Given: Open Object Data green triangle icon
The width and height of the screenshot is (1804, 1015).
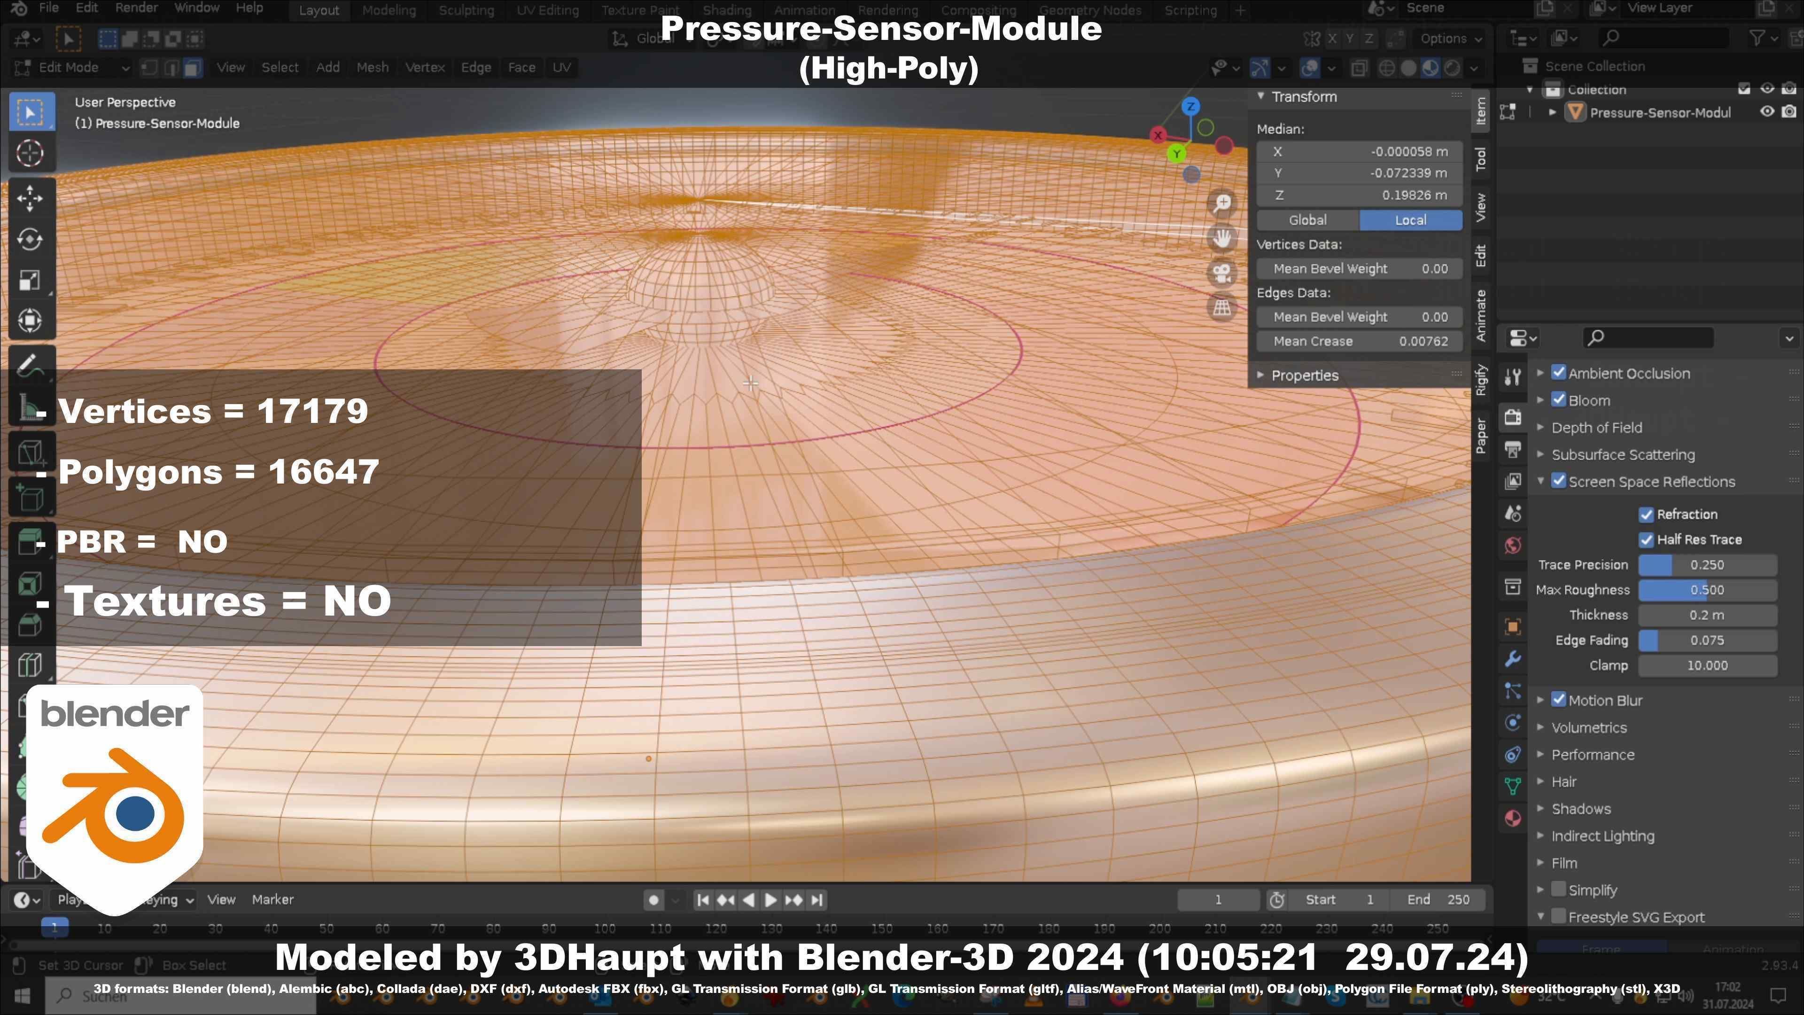Looking at the screenshot, I should 1513,786.
